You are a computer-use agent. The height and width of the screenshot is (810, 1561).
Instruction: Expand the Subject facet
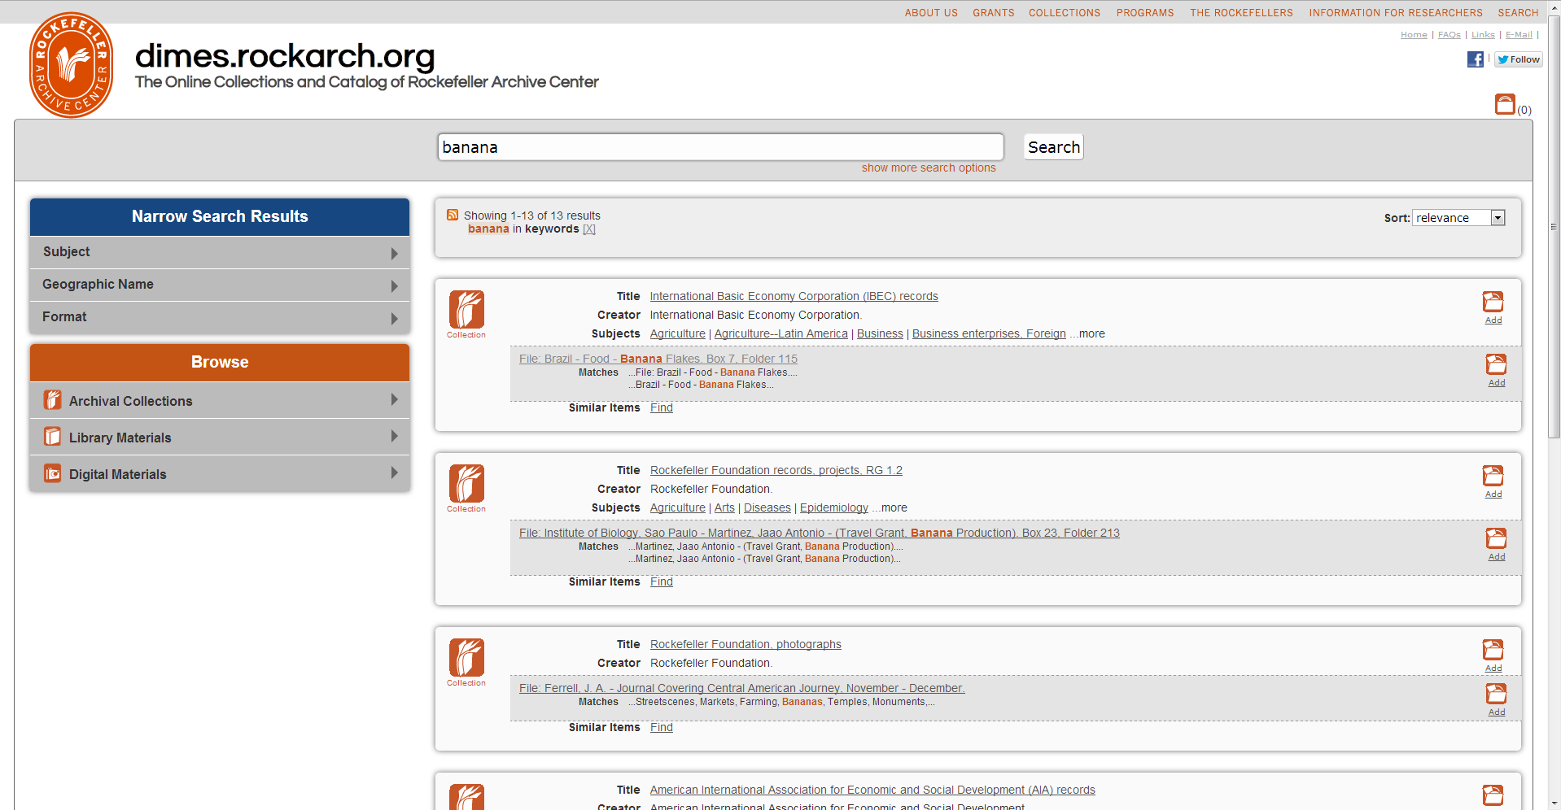pos(220,252)
